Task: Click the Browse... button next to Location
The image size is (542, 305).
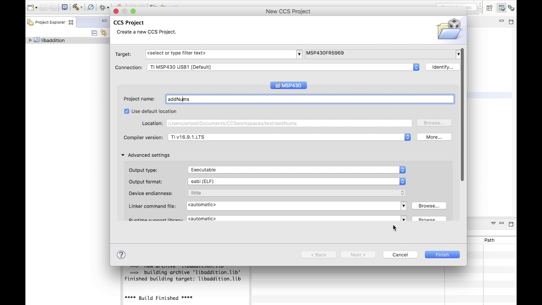Action: [434, 123]
